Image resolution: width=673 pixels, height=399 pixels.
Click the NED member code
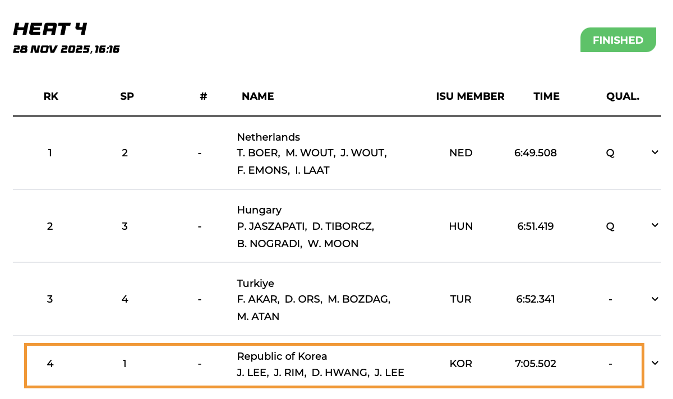tap(460, 153)
